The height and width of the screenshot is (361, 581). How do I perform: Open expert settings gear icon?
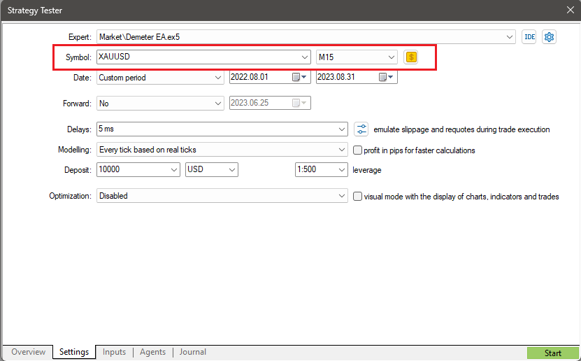click(x=549, y=37)
